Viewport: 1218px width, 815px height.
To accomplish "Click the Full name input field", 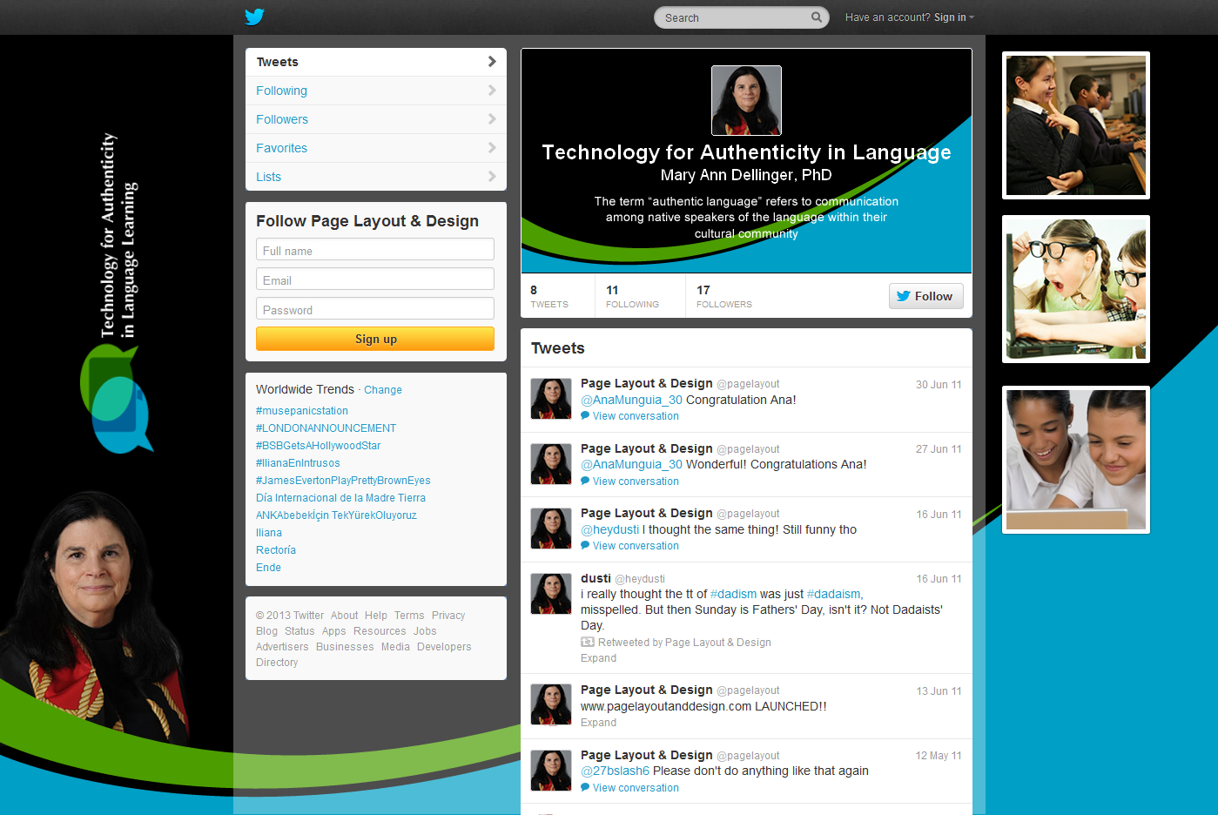I will click(375, 251).
